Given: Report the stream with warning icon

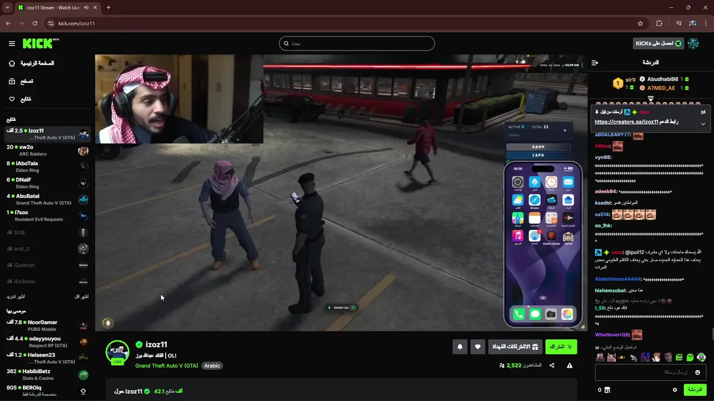Looking at the screenshot, I should 570,365.
